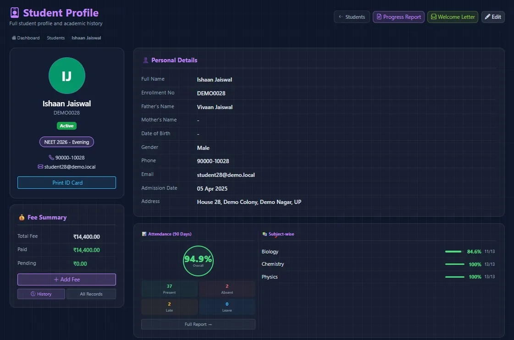The width and height of the screenshot is (514, 340).
Task: Click the NEET 2026 - Evening batch badge
Action: point(67,142)
